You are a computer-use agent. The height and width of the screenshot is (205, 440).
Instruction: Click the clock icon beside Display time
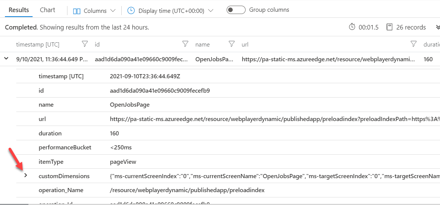click(x=131, y=11)
